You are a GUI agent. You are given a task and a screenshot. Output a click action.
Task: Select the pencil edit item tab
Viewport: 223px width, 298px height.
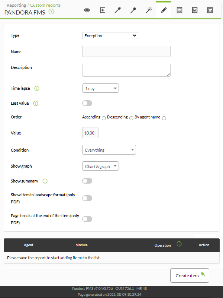pos(164,10)
